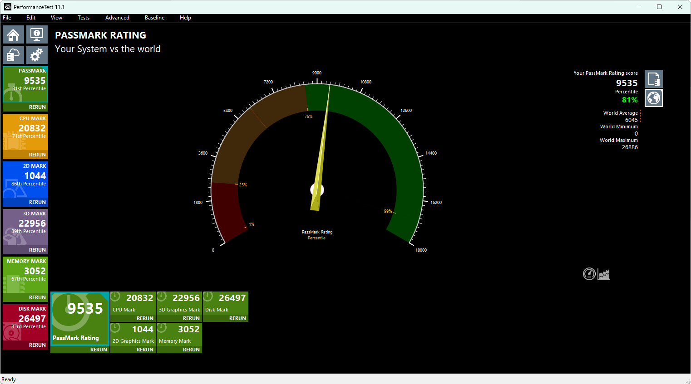The image size is (691, 384).
Task: Open the Tests menu
Action: (84, 18)
